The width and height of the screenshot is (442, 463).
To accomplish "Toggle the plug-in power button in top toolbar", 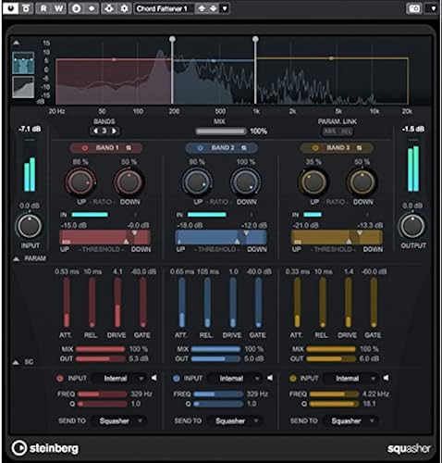I will 10,8.
